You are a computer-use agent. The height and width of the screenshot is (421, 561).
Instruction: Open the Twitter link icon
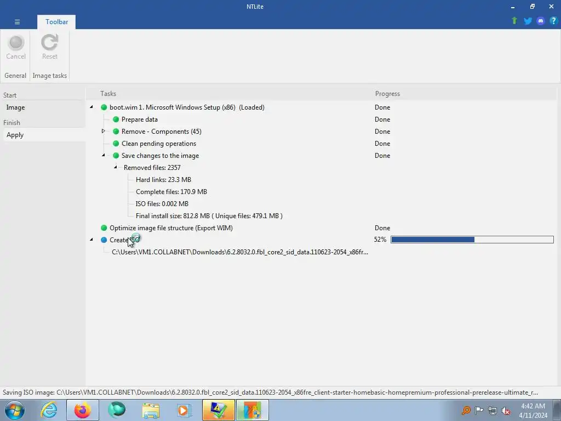pyautogui.click(x=528, y=21)
